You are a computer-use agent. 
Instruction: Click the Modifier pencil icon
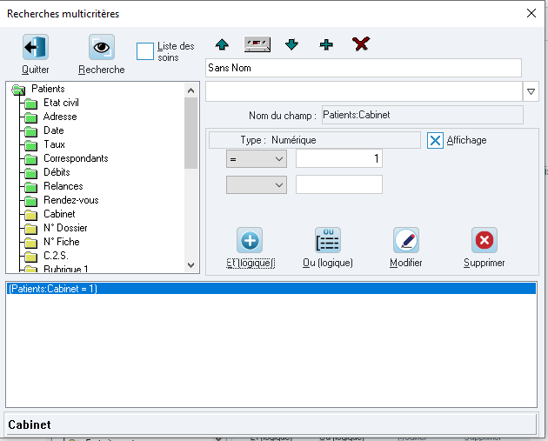point(406,240)
